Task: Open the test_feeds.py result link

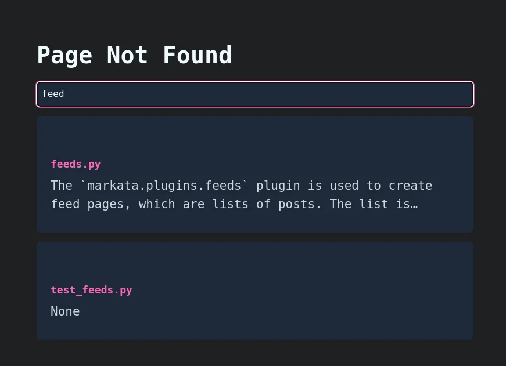Action: tap(91, 290)
